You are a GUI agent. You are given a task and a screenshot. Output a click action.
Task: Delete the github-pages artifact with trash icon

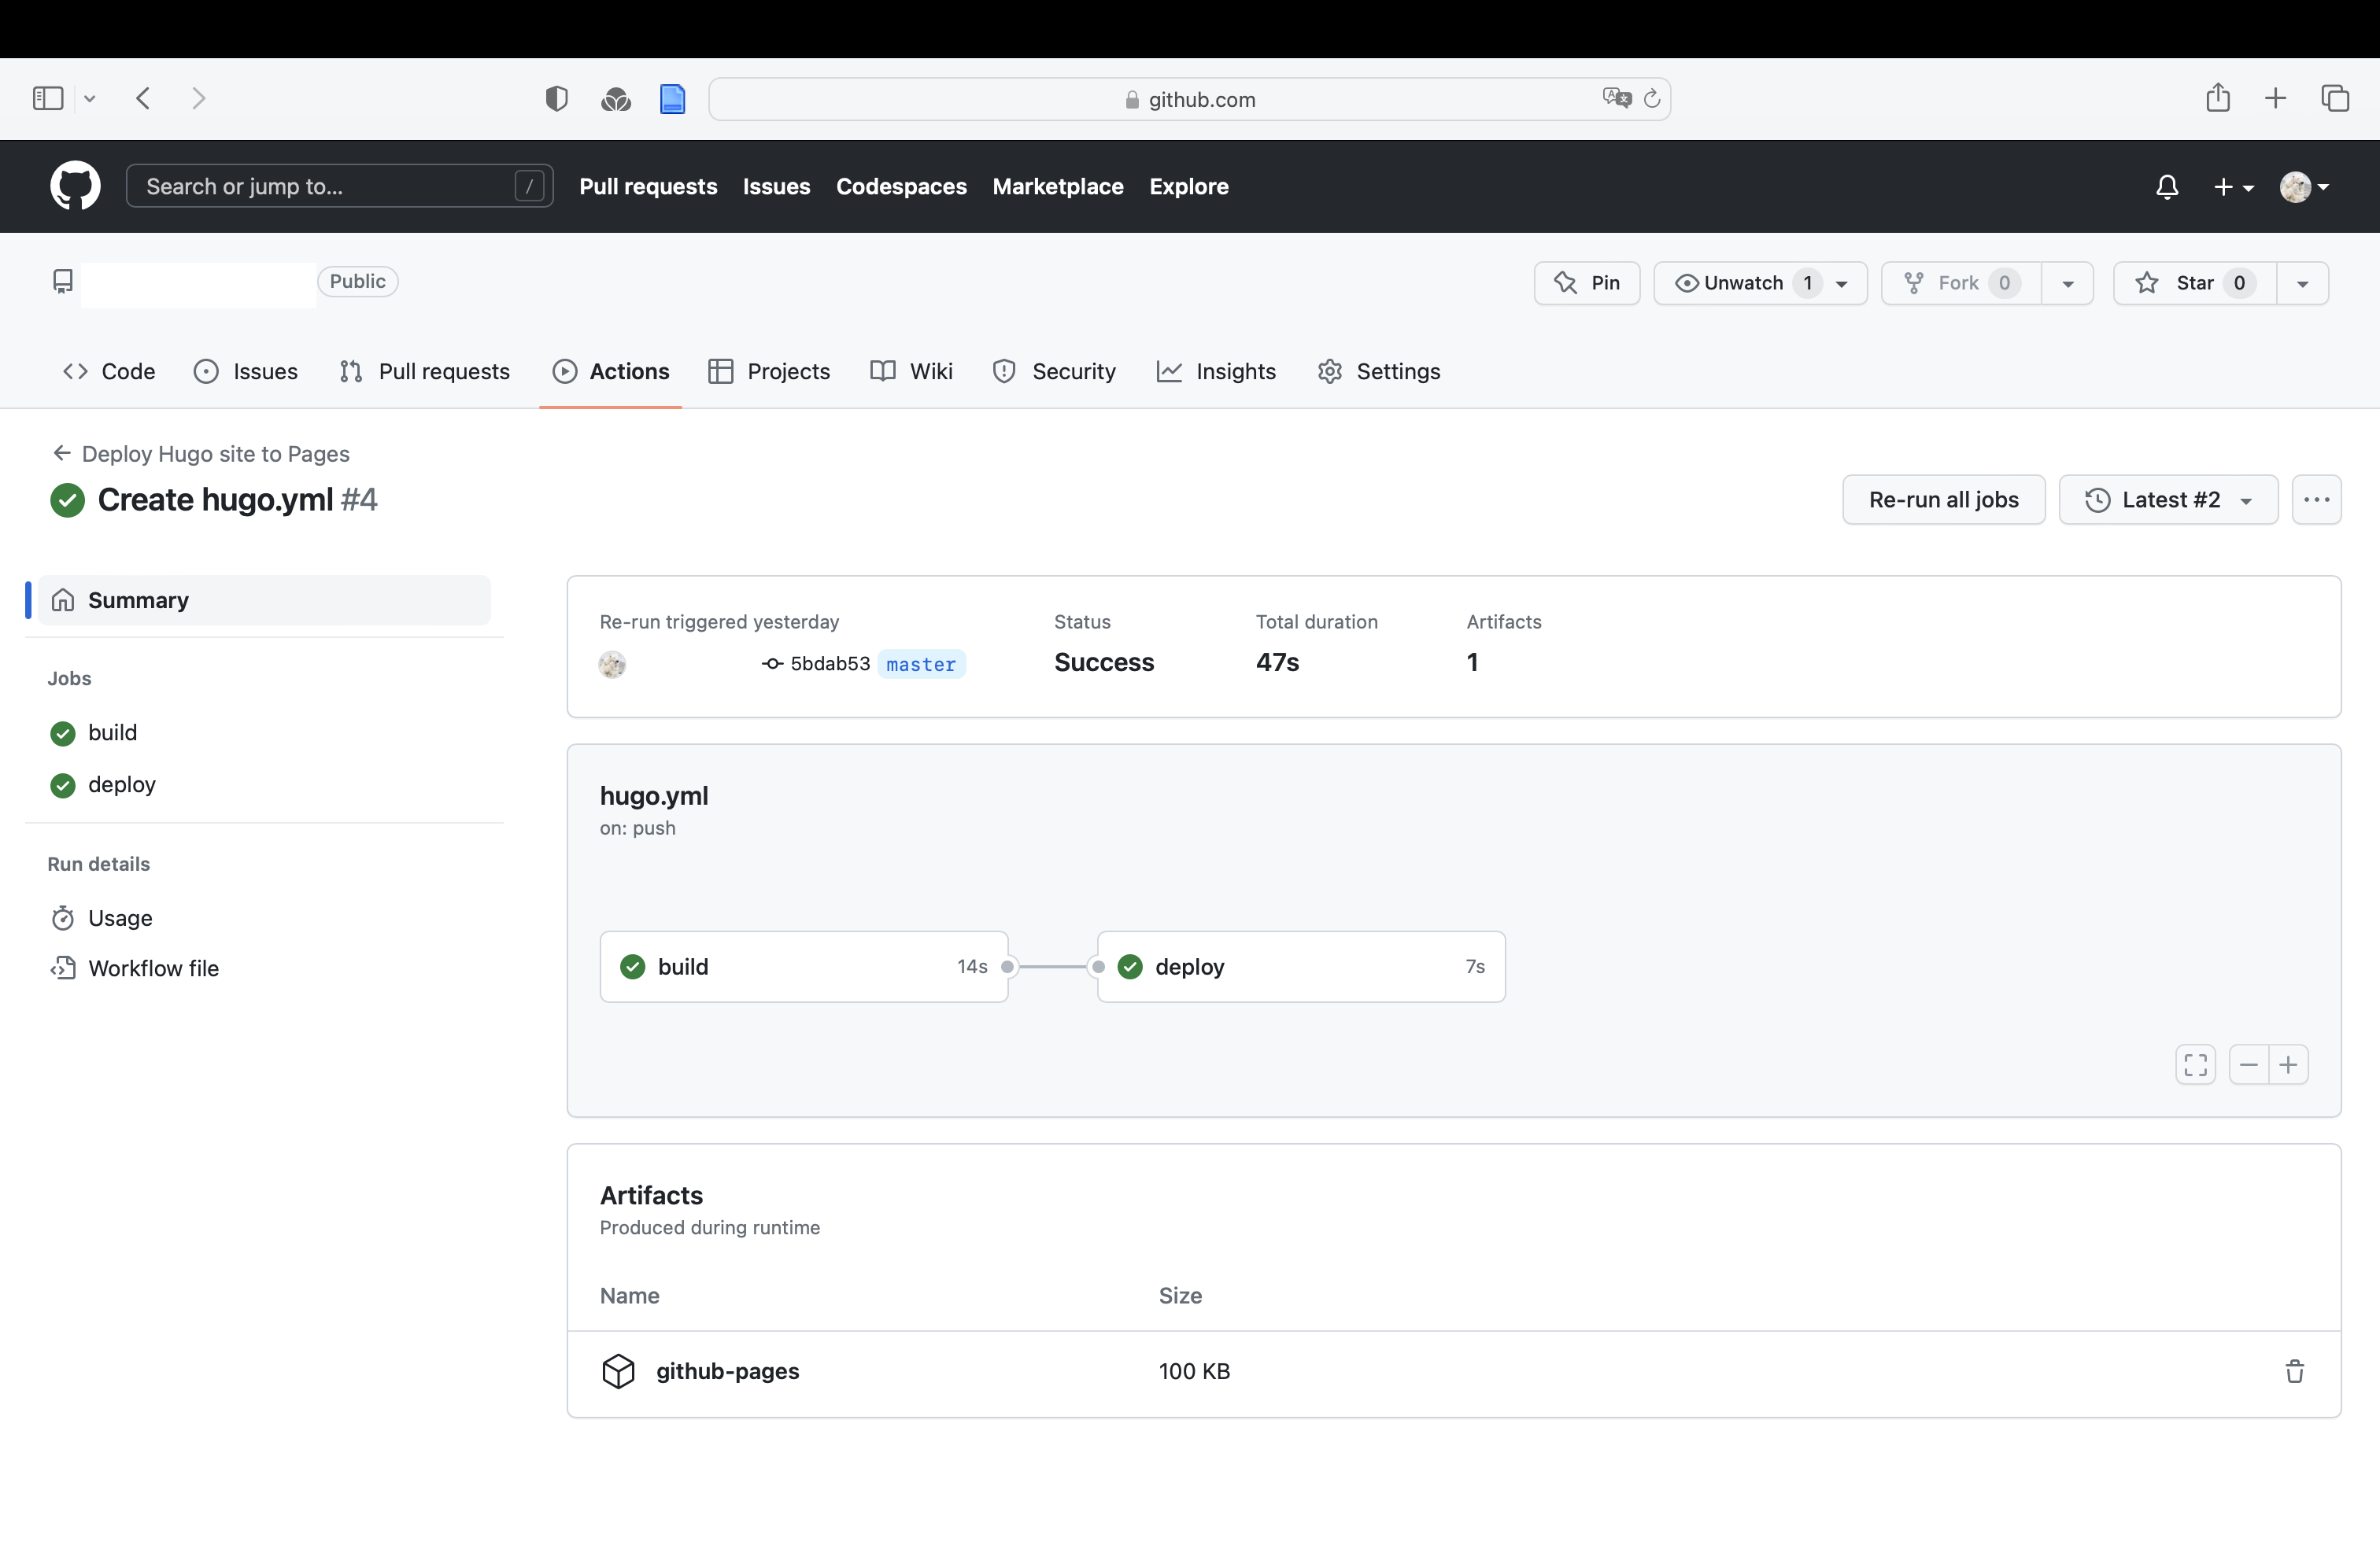point(2295,1370)
